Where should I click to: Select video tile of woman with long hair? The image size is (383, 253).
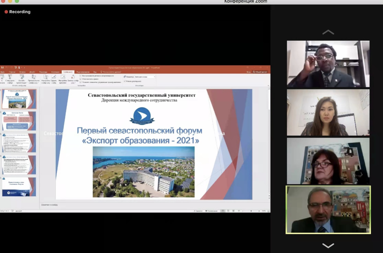point(328,112)
